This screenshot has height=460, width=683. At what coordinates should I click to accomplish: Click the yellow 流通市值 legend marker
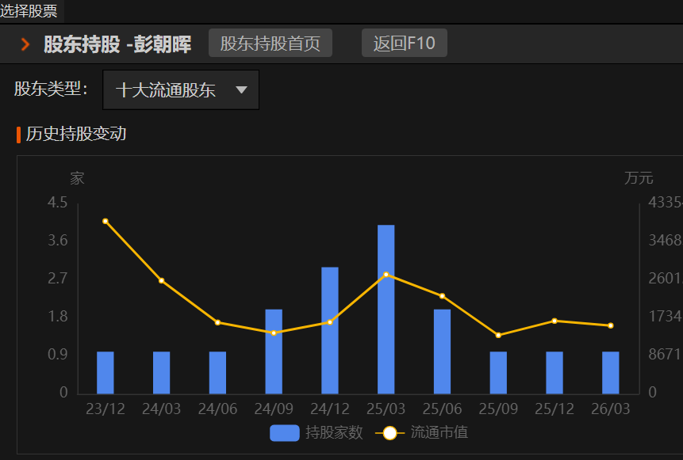[389, 433]
